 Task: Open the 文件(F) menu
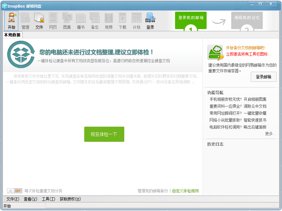pyautogui.click(x=13, y=199)
